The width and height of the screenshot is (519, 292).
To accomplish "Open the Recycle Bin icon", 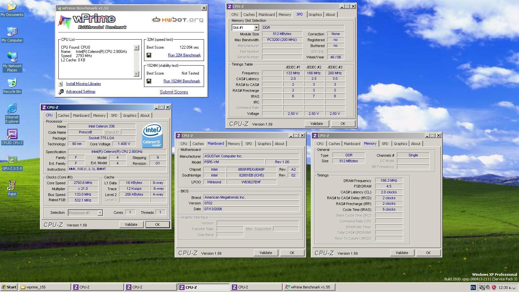I will pyautogui.click(x=12, y=86).
